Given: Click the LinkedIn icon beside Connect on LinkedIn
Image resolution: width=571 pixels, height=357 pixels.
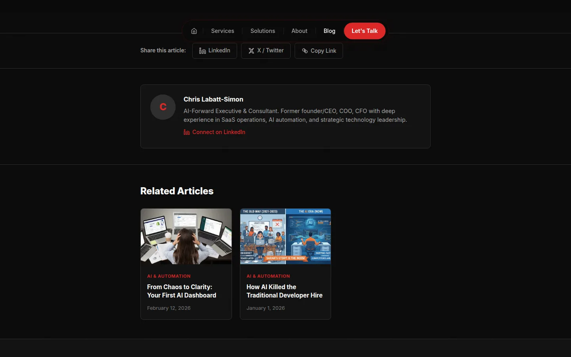Looking at the screenshot, I should [186, 132].
